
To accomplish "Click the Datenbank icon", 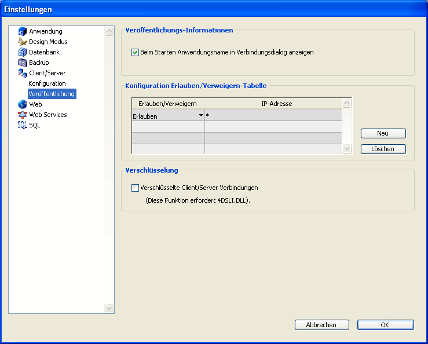I will click(x=23, y=52).
